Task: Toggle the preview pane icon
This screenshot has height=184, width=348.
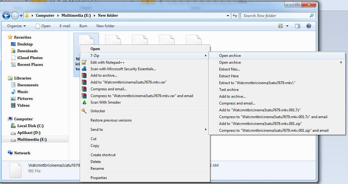Action: click(x=298, y=26)
